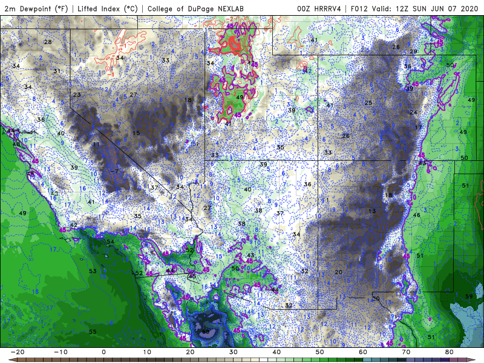Click the black 42 dewpoint value
Image resolution: width=484 pixels, height=363 pixels.
(x=73, y=225)
